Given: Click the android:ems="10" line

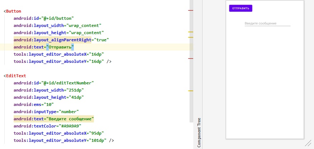Looking at the screenshot, I should click(x=34, y=104).
